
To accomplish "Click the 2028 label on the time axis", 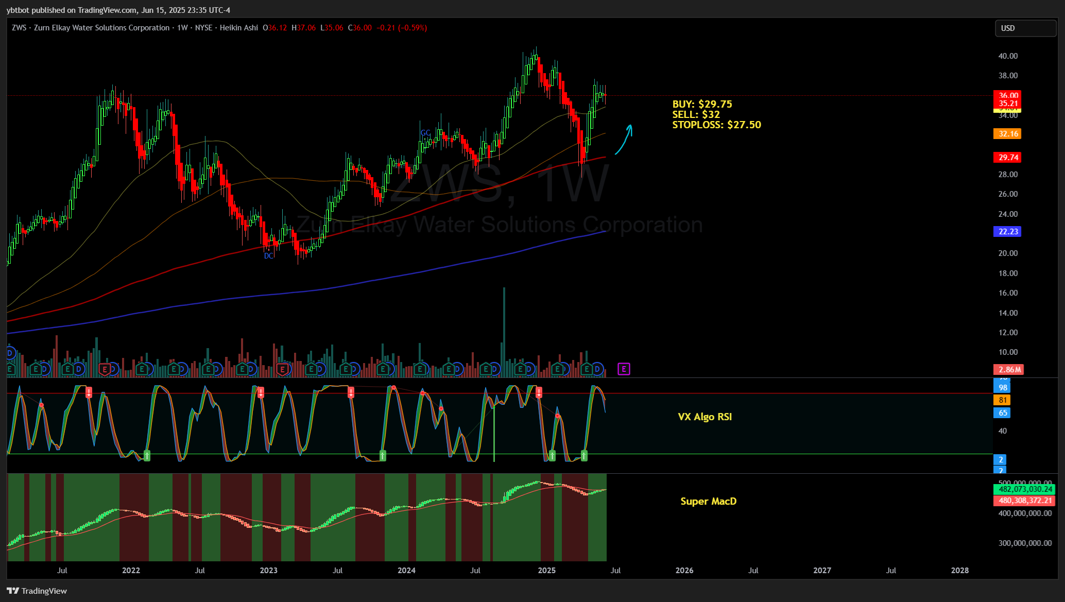I will (x=960, y=571).
